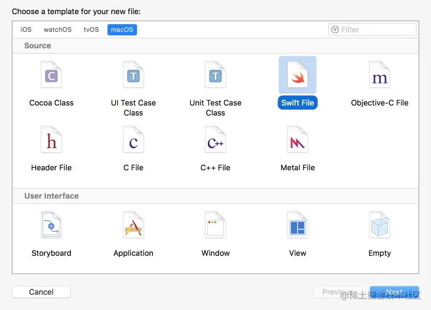Click the macOS platform tab
Screen dimensions: 431x310
122,29
